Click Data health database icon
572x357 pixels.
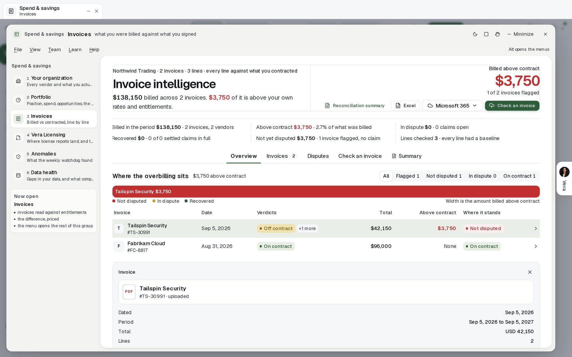pyautogui.click(x=18, y=175)
